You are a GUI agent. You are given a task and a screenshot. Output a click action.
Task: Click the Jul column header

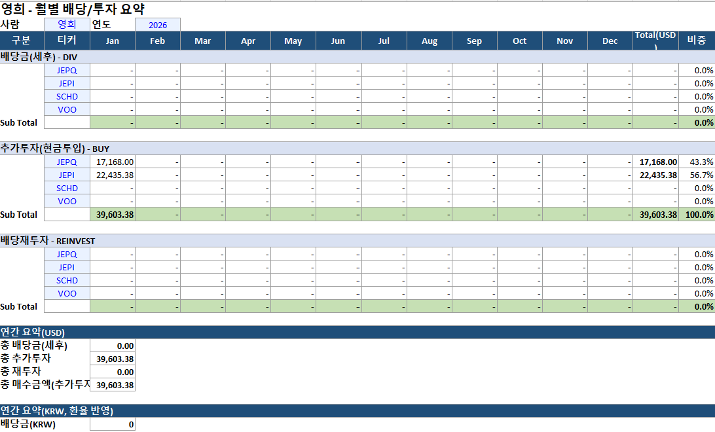pyautogui.click(x=384, y=41)
